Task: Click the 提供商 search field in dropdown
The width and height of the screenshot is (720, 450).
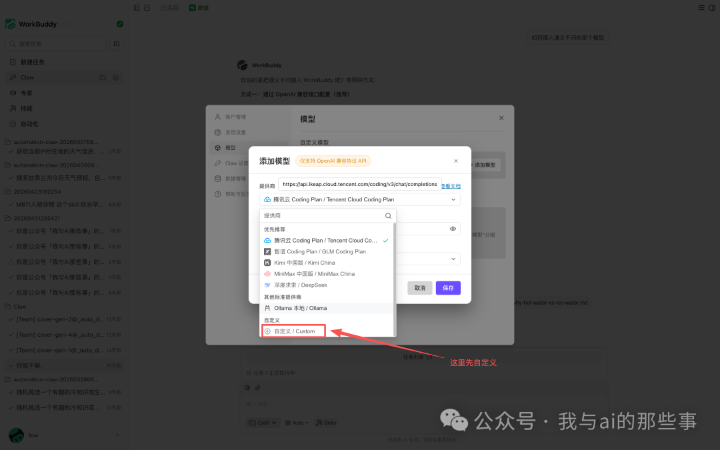Action: pos(323,215)
